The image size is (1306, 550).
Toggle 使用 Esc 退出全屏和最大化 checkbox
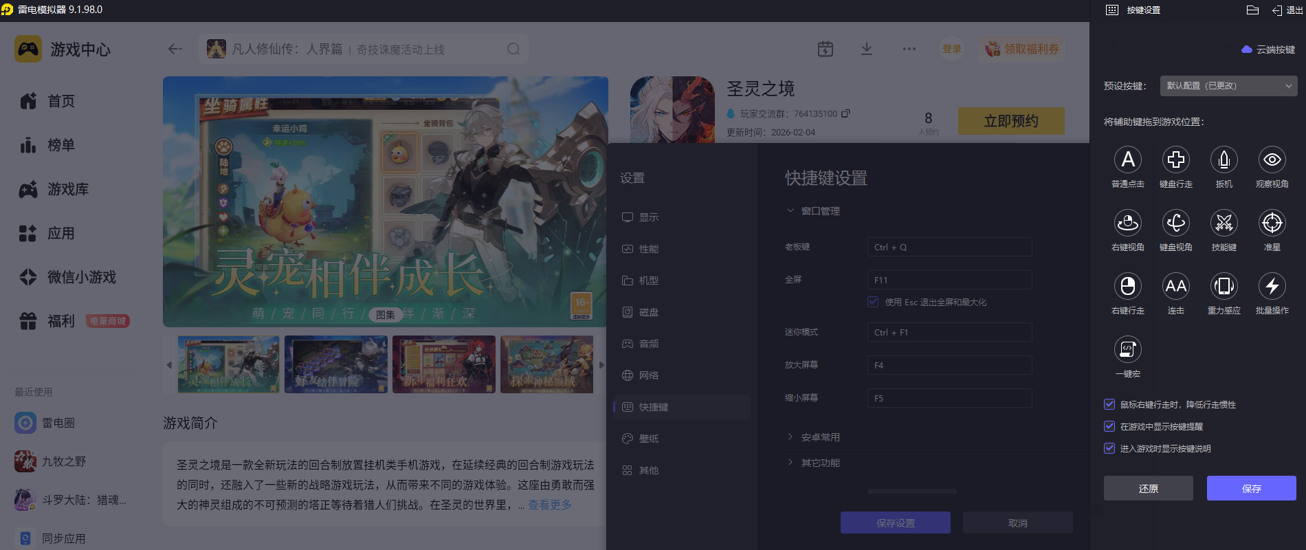click(873, 302)
